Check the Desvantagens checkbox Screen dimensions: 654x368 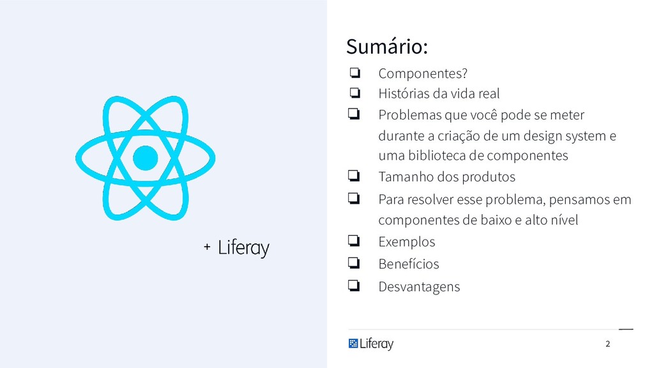coord(354,286)
